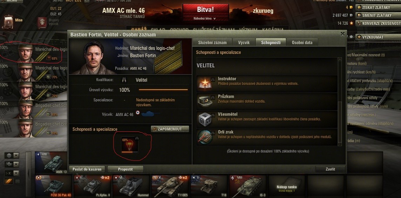
Task: Toggle the small checkbox beside the orange stripe filter
Action: pos(18,182)
